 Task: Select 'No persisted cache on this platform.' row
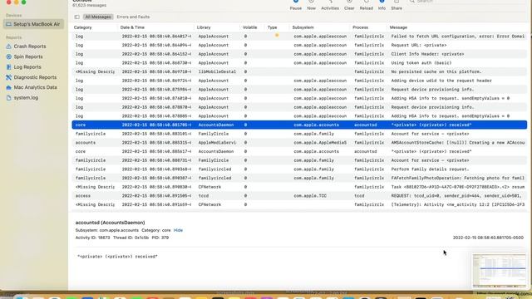click(x=299, y=71)
